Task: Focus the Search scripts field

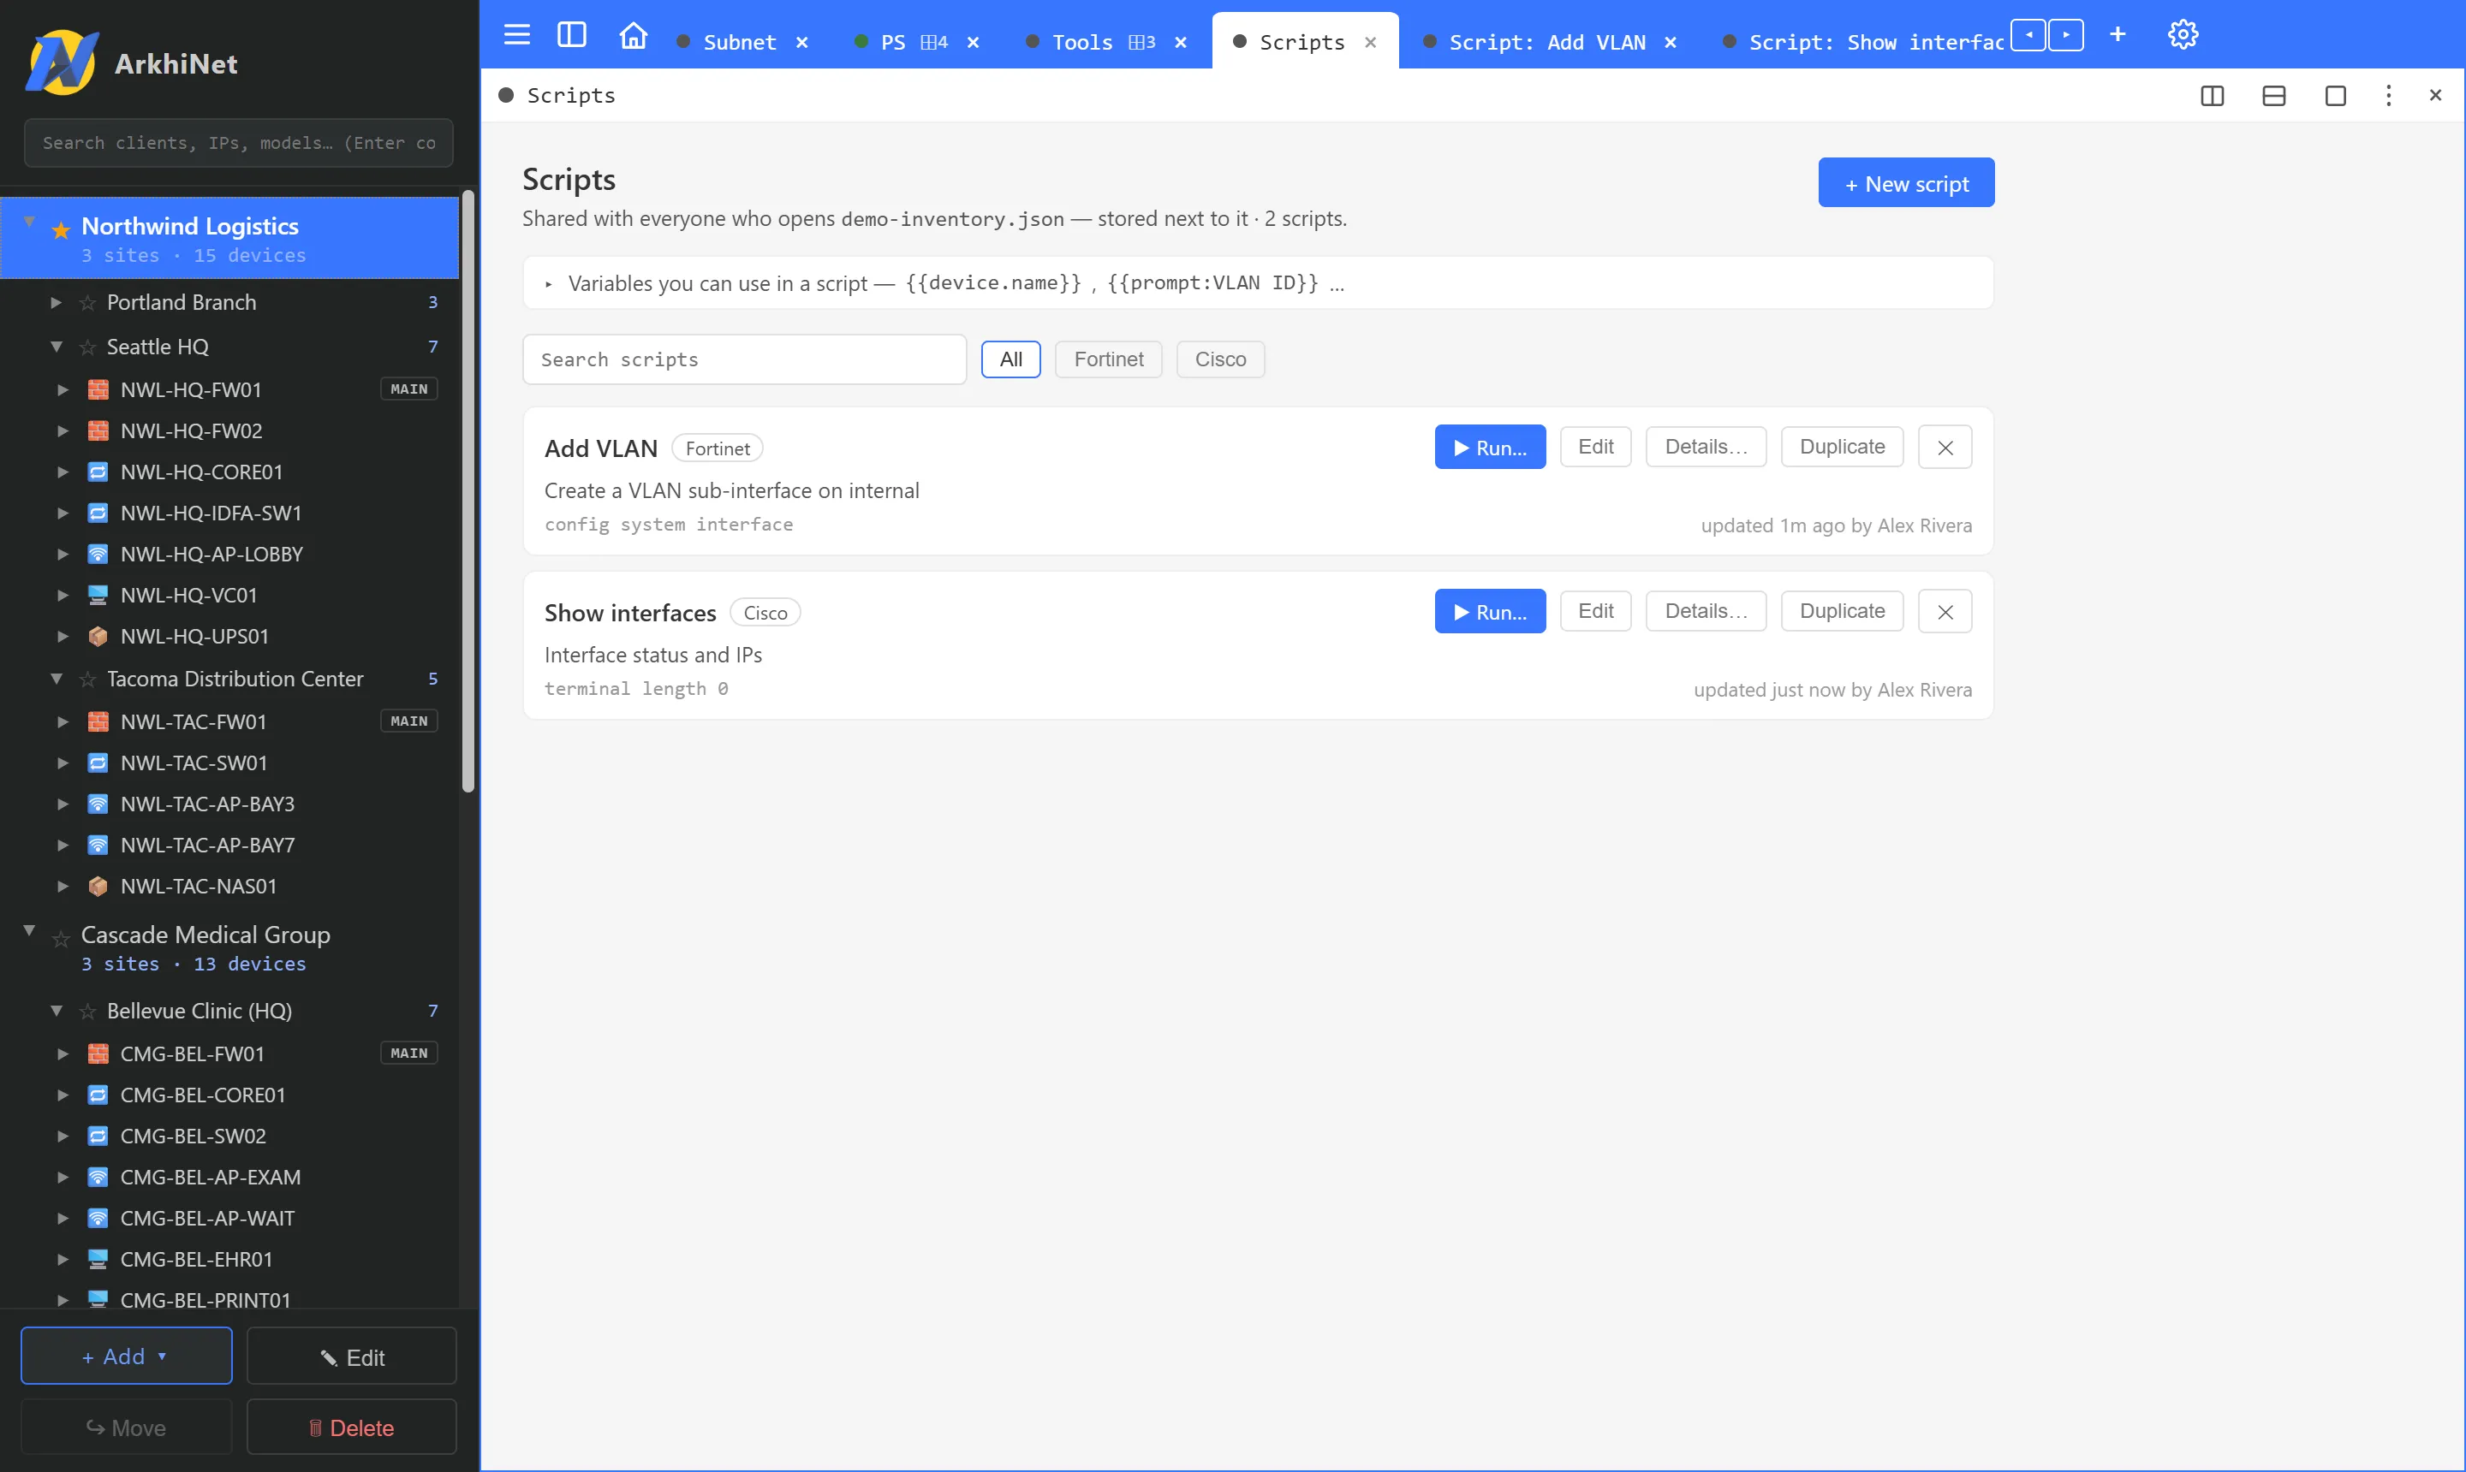Action: [744, 359]
